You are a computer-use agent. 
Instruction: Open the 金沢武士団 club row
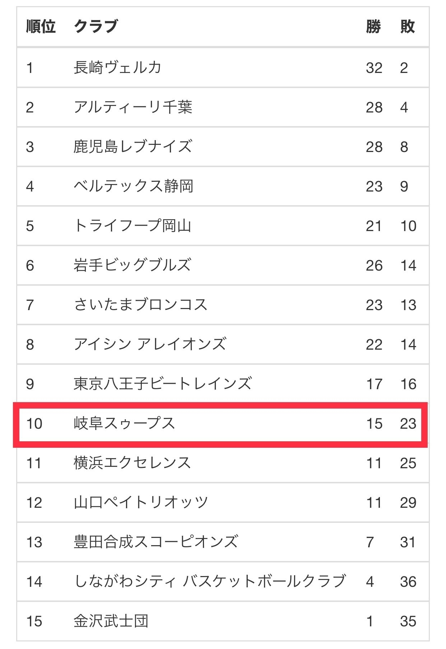click(223, 621)
